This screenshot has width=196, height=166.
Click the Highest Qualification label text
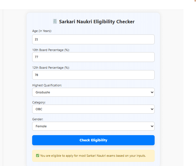[47, 85]
